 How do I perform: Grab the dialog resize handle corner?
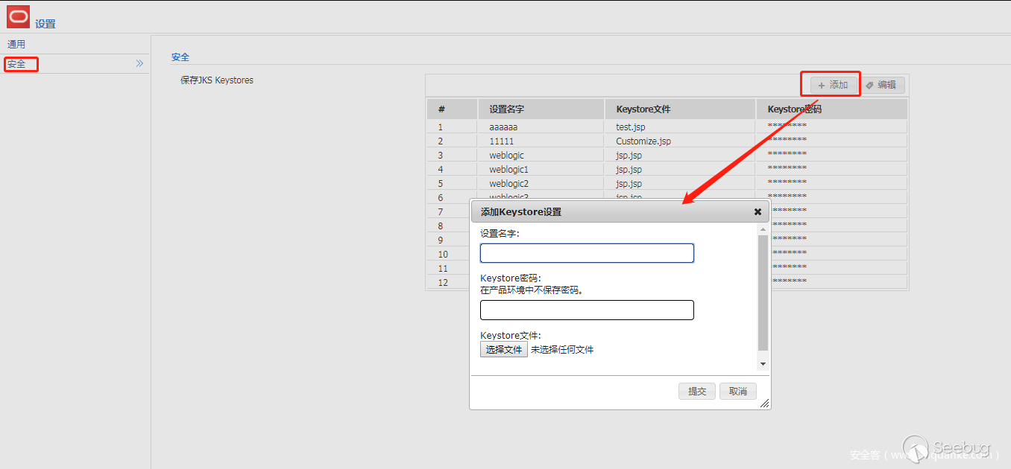pos(764,403)
